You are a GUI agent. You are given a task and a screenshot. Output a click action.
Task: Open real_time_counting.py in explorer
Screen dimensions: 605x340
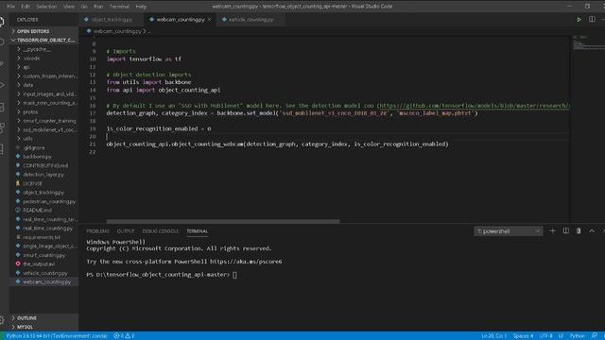(x=48, y=229)
